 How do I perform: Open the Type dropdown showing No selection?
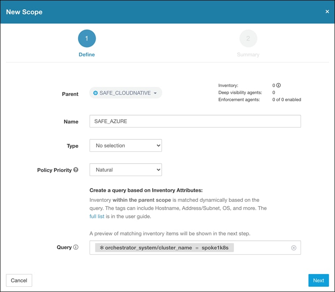(x=126, y=145)
